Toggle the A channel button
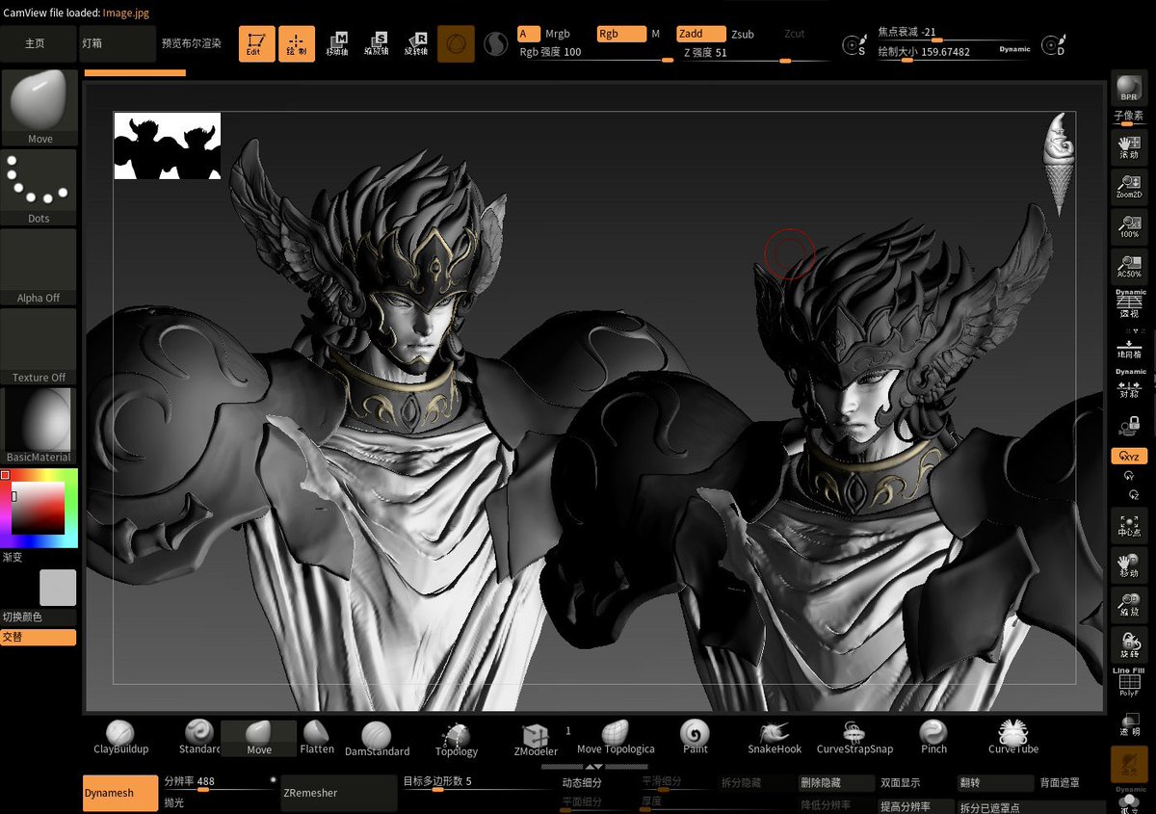The height and width of the screenshot is (814, 1156). 529,34
